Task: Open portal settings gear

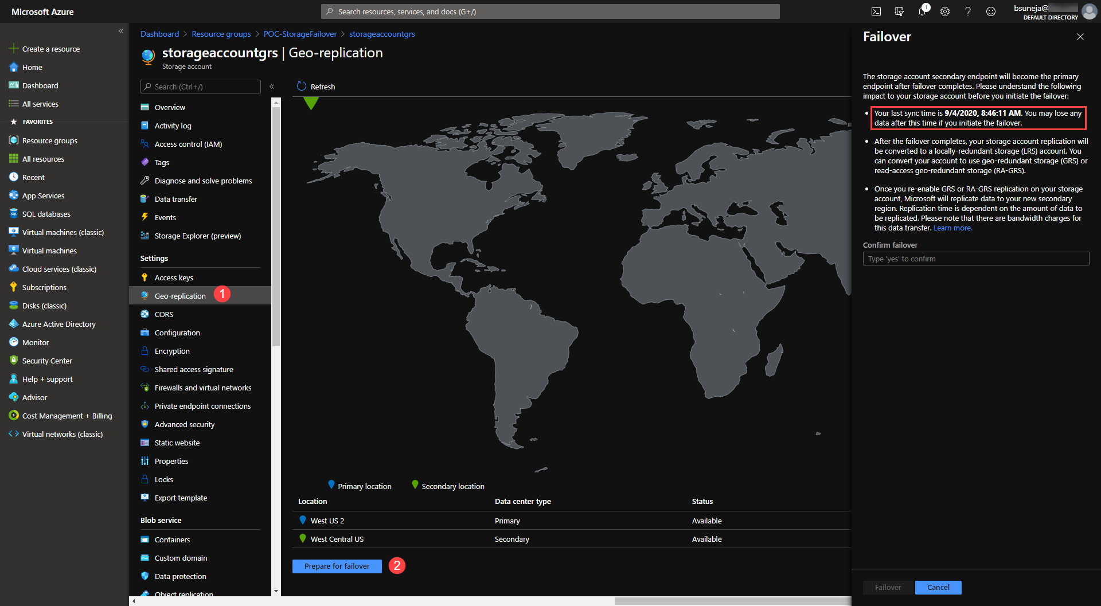Action: point(945,11)
